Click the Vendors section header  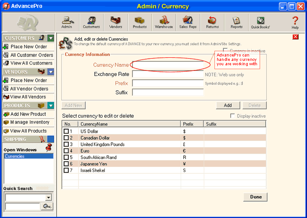point(25,72)
